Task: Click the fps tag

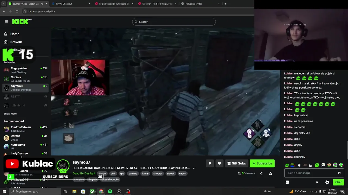Action: coord(122,174)
